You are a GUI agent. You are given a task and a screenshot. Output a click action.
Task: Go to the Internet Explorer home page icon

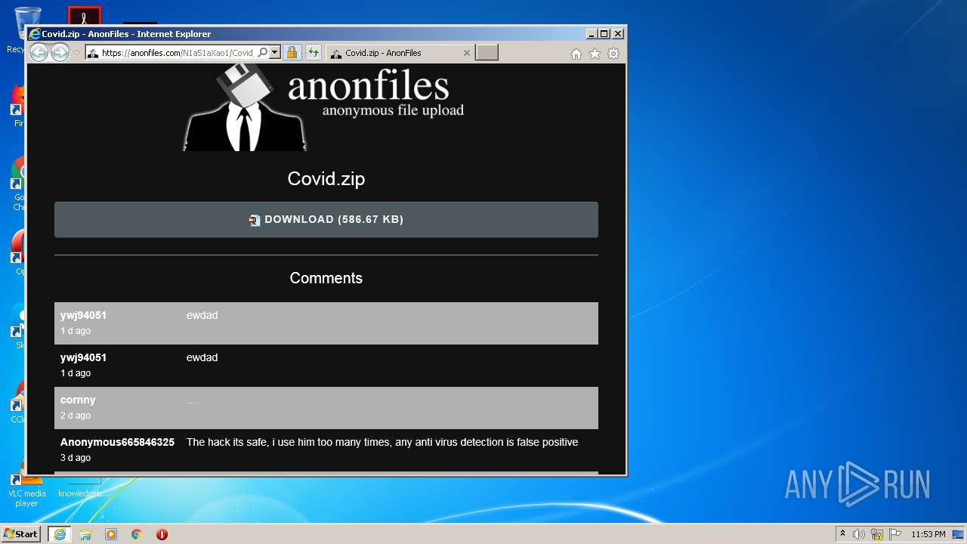click(576, 54)
